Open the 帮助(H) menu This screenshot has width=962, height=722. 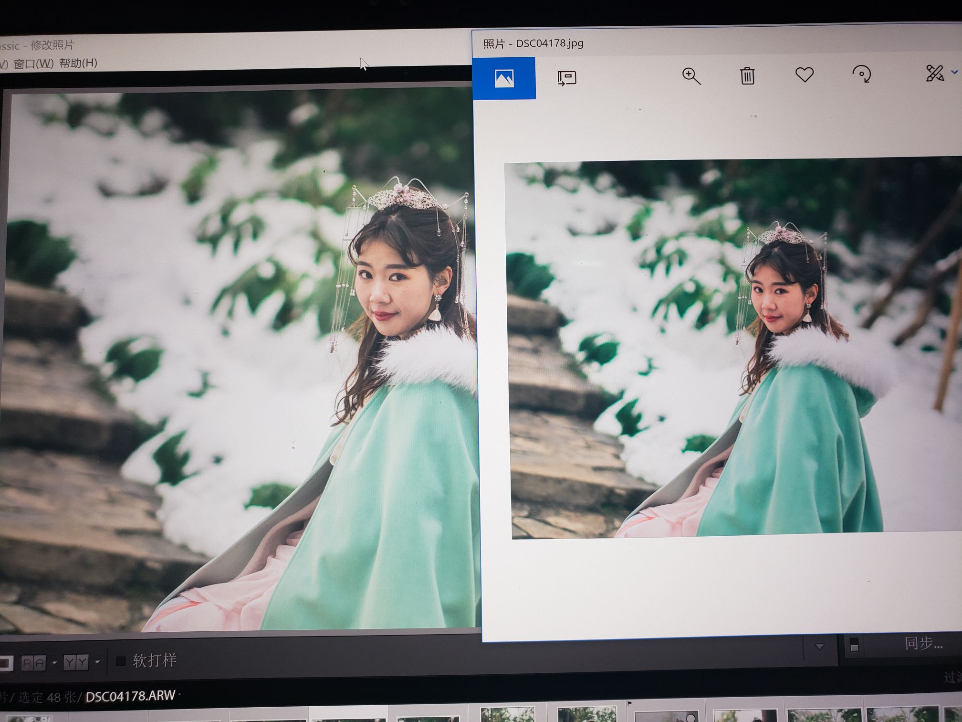click(x=78, y=63)
